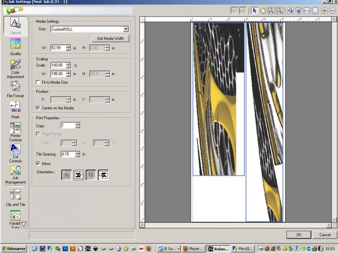Viewport: 338px width, 253px height.
Task: Open the Démarrer start menu
Action: coord(14,249)
